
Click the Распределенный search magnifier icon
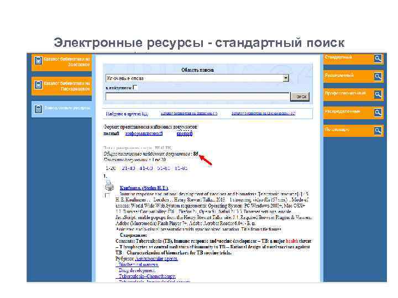coord(378,113)
